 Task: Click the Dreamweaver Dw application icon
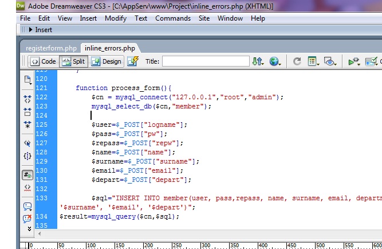pyautogui.click(x=21, y=6)
